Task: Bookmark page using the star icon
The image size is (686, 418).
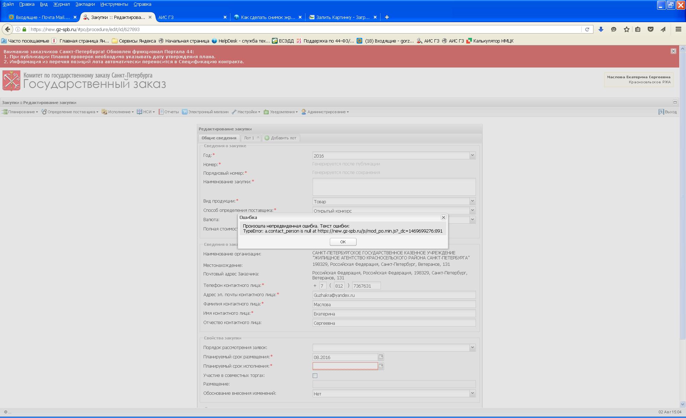Action: tap(626, 29)
